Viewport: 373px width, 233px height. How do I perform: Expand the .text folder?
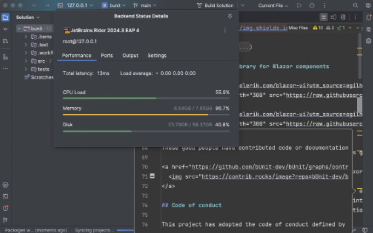(x=26, y=45)
